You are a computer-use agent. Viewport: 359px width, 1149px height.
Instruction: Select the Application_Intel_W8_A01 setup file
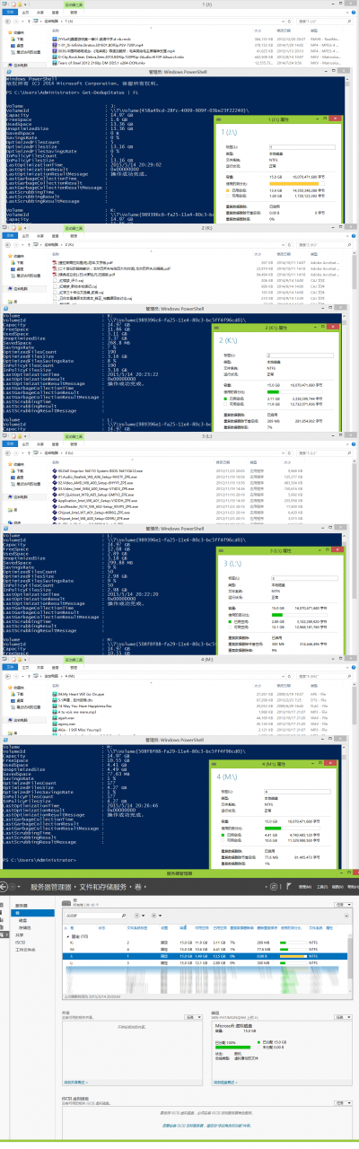[96, 500]
